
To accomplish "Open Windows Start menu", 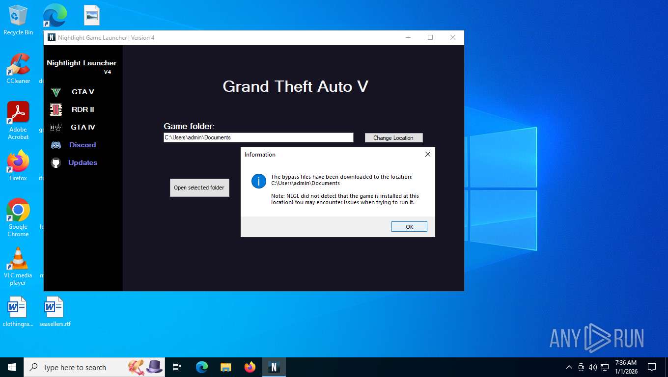I will coord(12,367).
